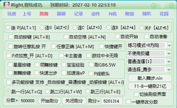Click the dropdown circle icon in title bar
This screenshot has height=108, width=177.
click(x=154, y=6)
